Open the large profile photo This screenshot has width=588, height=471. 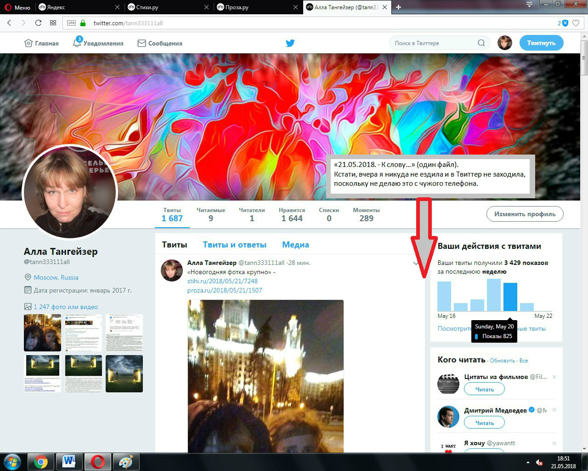(70, 192)
